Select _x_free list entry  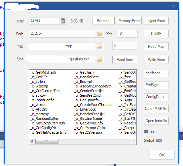click(125, 77)
